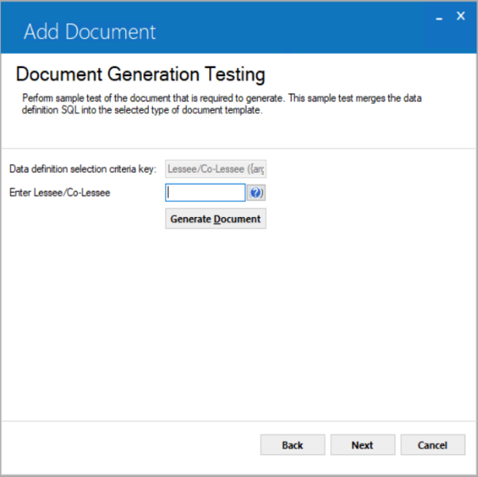
Task: Click the Generate Document button
Action: point(216,219)
